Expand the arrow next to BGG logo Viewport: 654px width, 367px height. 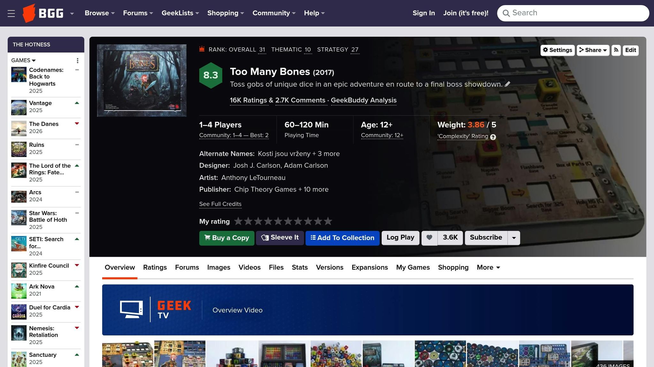[72, 13]
